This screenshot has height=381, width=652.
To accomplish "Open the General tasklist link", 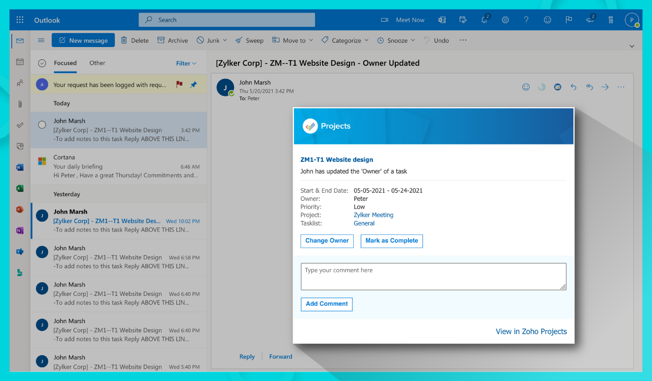I will coord(364,223).
